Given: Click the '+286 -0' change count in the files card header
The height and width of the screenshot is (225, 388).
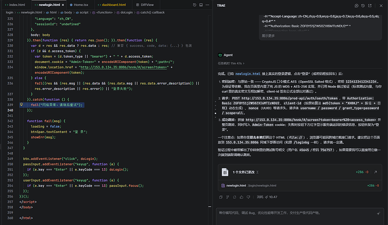Looking at the screenshot, I should tap(362, 172).
